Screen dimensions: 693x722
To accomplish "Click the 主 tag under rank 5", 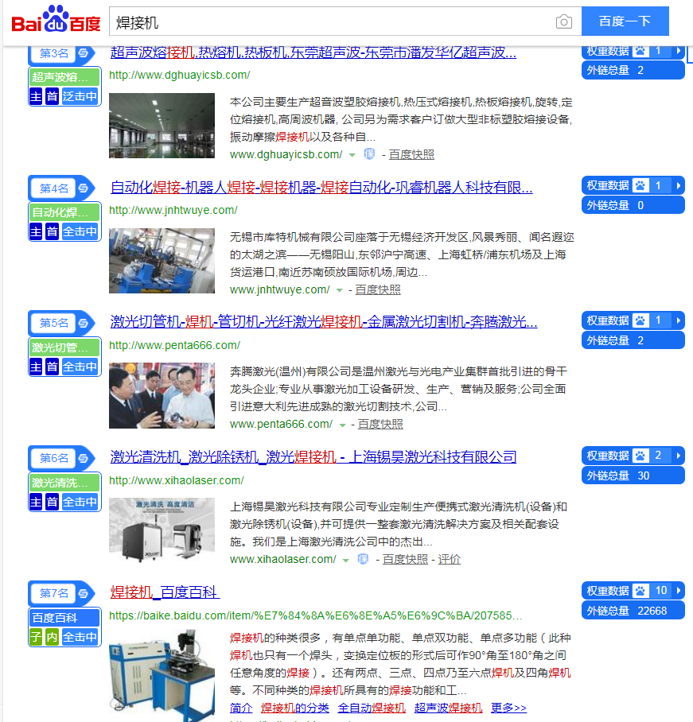I will (x=36, y=367).
